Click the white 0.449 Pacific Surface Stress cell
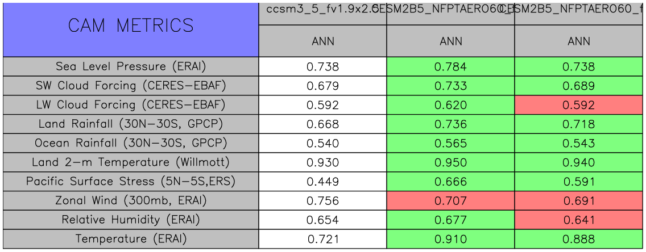646x252 pixels. [322, 182]
